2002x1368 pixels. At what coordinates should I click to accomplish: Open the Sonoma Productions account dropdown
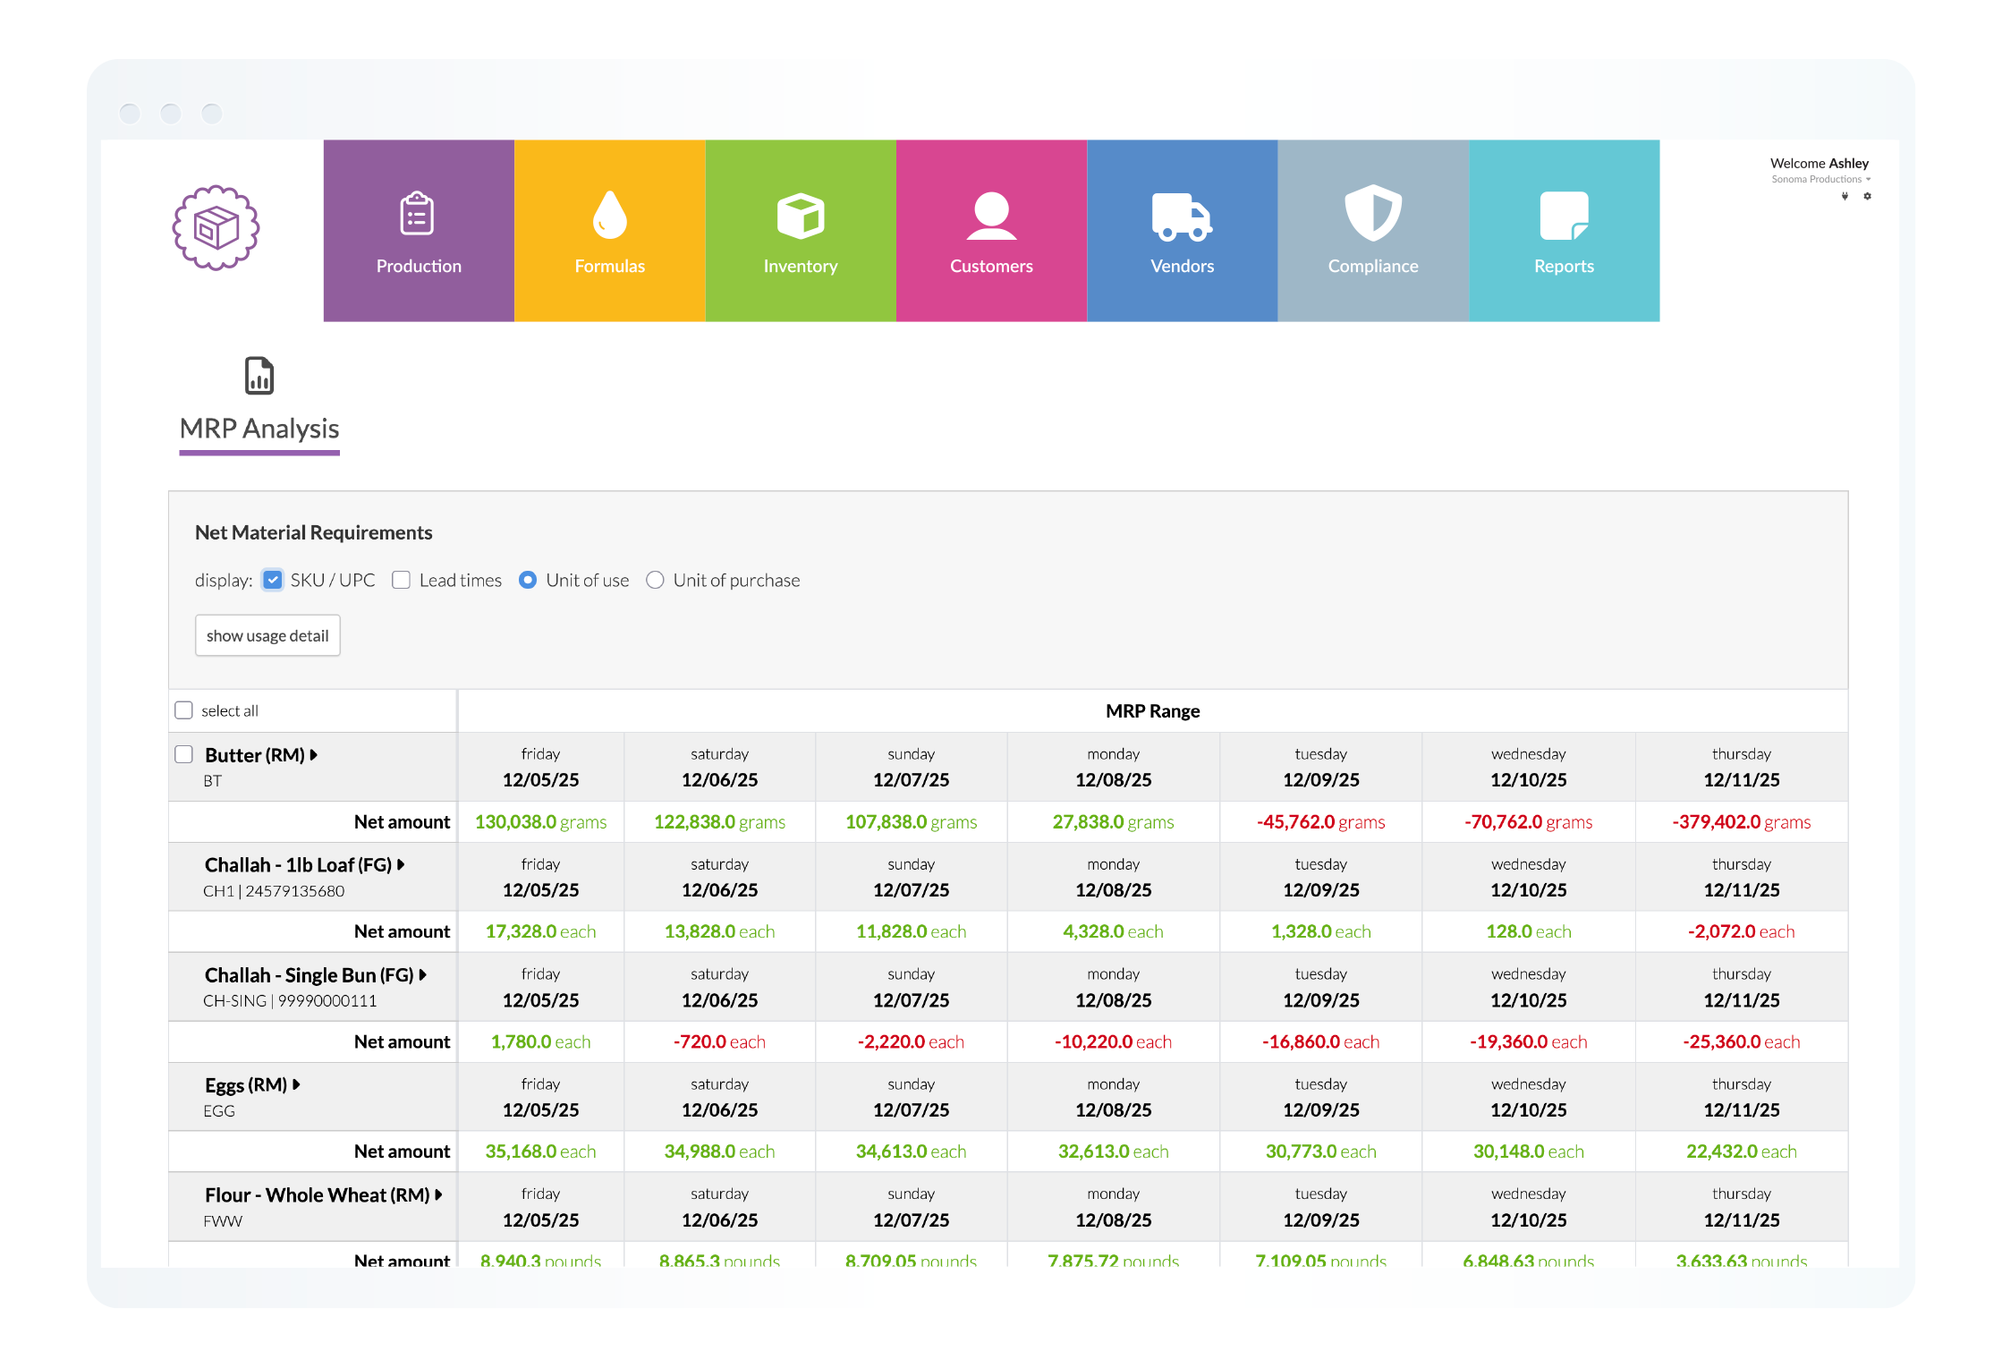coord(1820,179)
